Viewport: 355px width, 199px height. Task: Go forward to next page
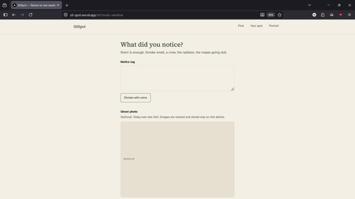point(22,15)
